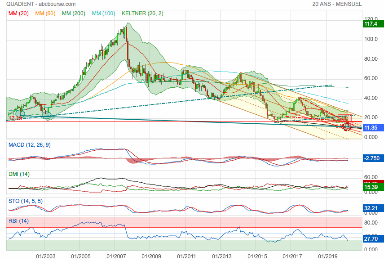384x261 pixels.
Task: Click the green DMI value tag 15.39
Action: coord(371,187)
